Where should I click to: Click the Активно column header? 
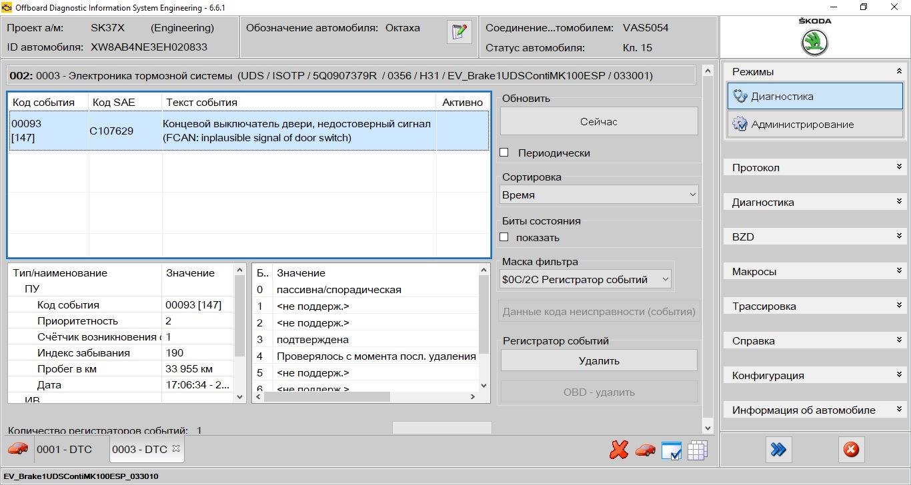pyautogui.click(x=462, y=102)
